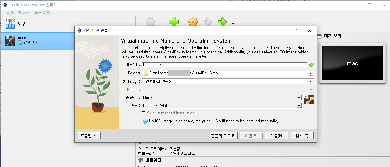Image resolution: width=390 pixels, height=167 pixels.
Task: Cancel the wizard with 취소 button
Action: [302, 136]
